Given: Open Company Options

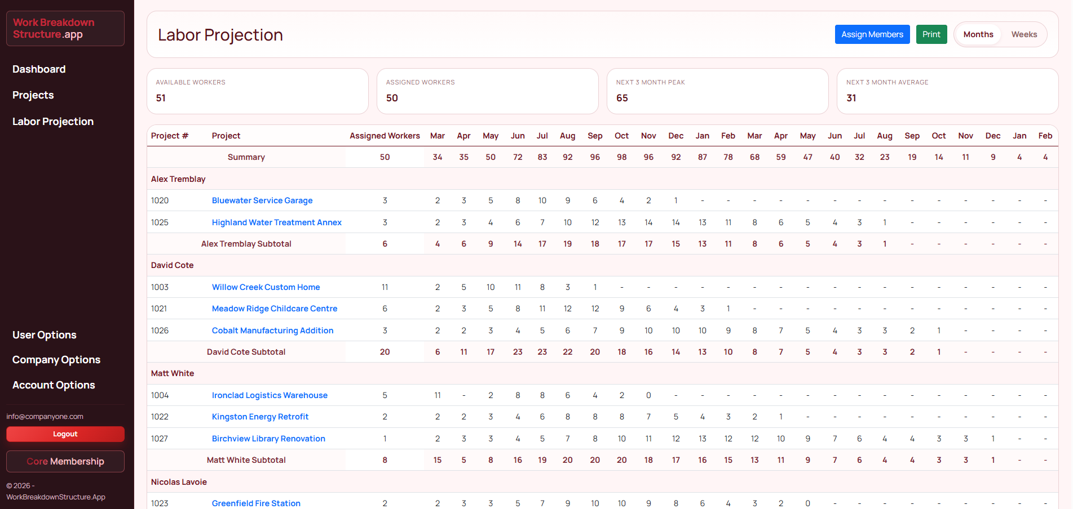Looking at the screenshot, I should tap(56, 360).
